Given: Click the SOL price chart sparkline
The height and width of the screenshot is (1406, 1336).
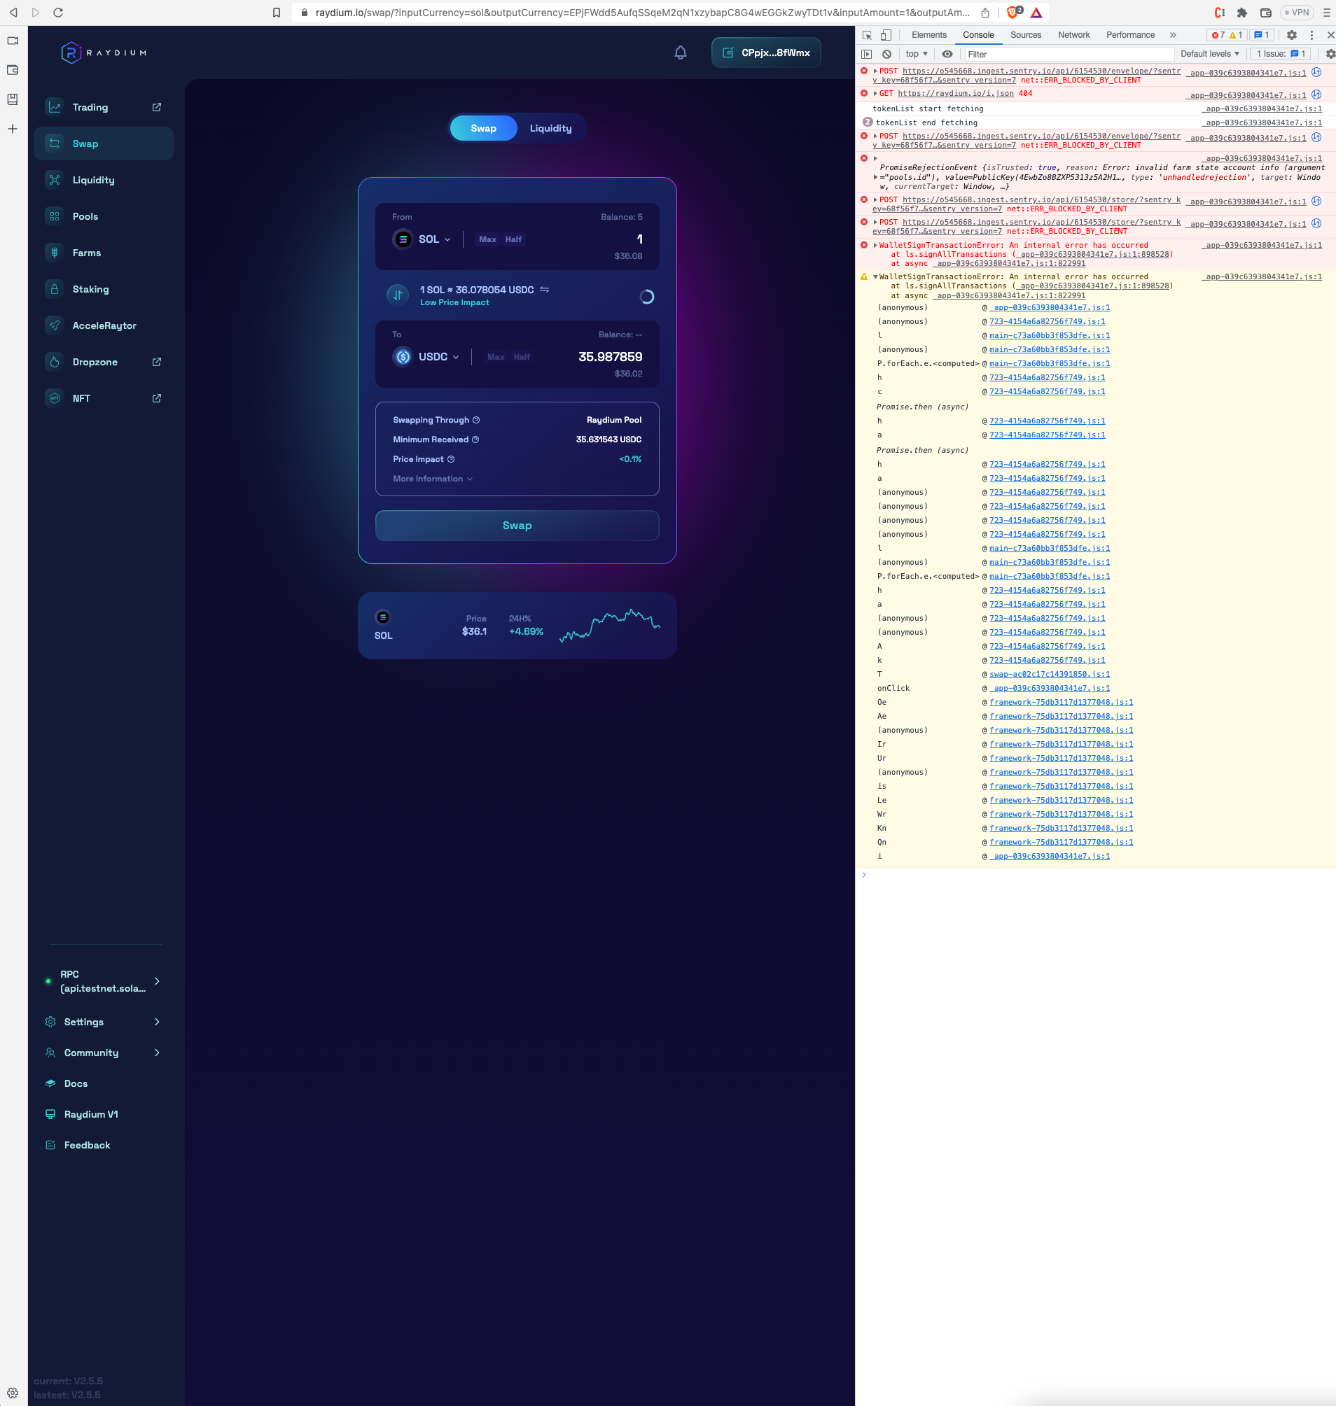Looking at the screenshot, I should click(x=610, y=625).
